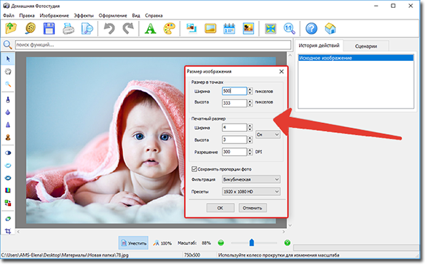Select the arrow pointer tool
Image resolution: width=425 pixels, height=265 pixels.
(x=8, y=59)
